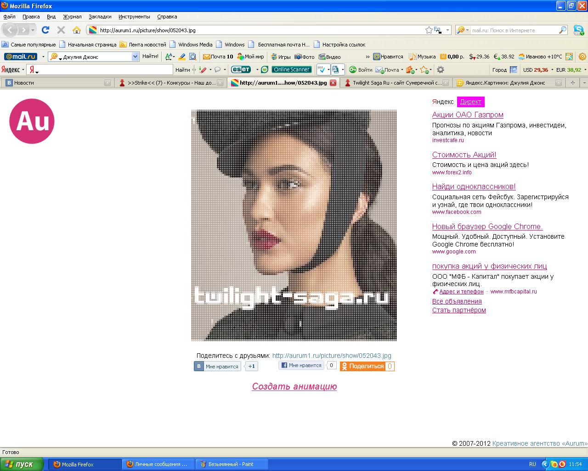
Task: Open the list-all-tabs dropdown arrow
Action: (584, 83)
